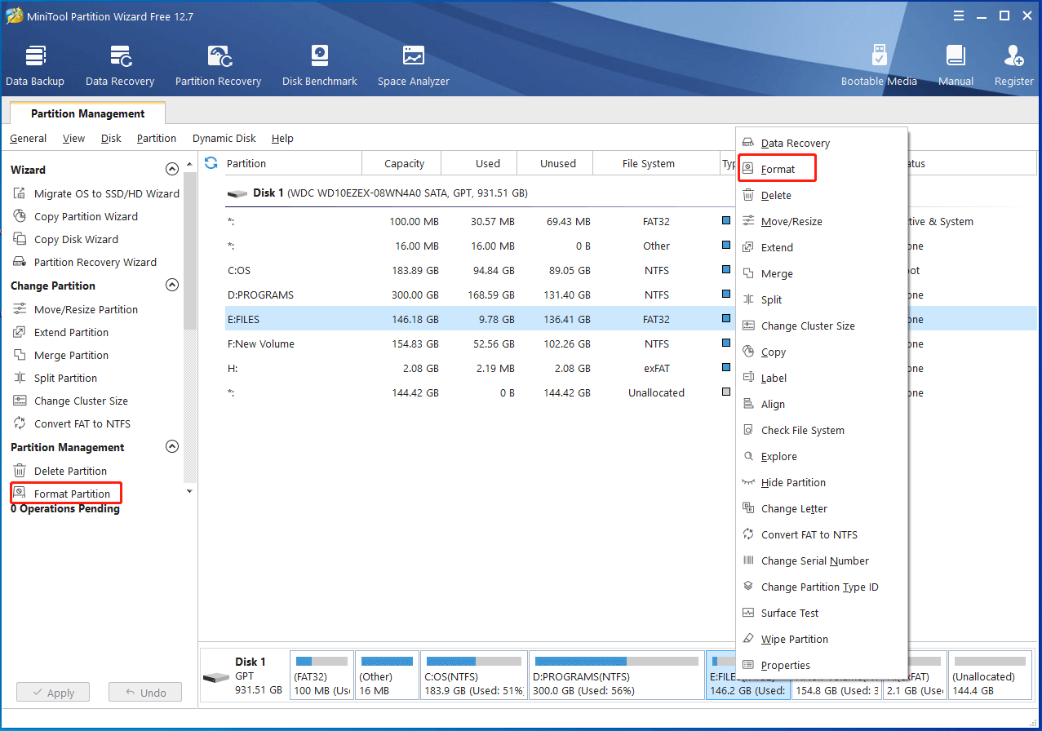The height and width of the screenshot is (731, 1042).
Task: Click the sidebar scroll-down arrow
Action: pyautogui.click(x=190, y=491)
